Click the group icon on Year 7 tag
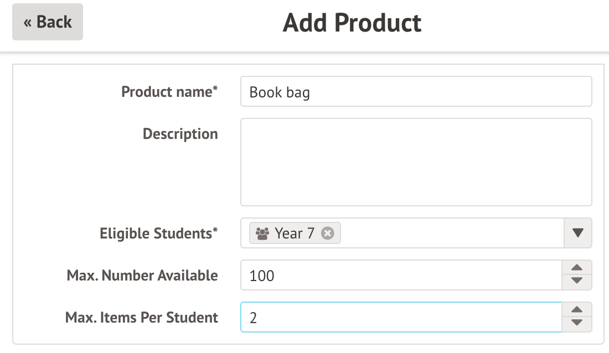 [262, 233]
